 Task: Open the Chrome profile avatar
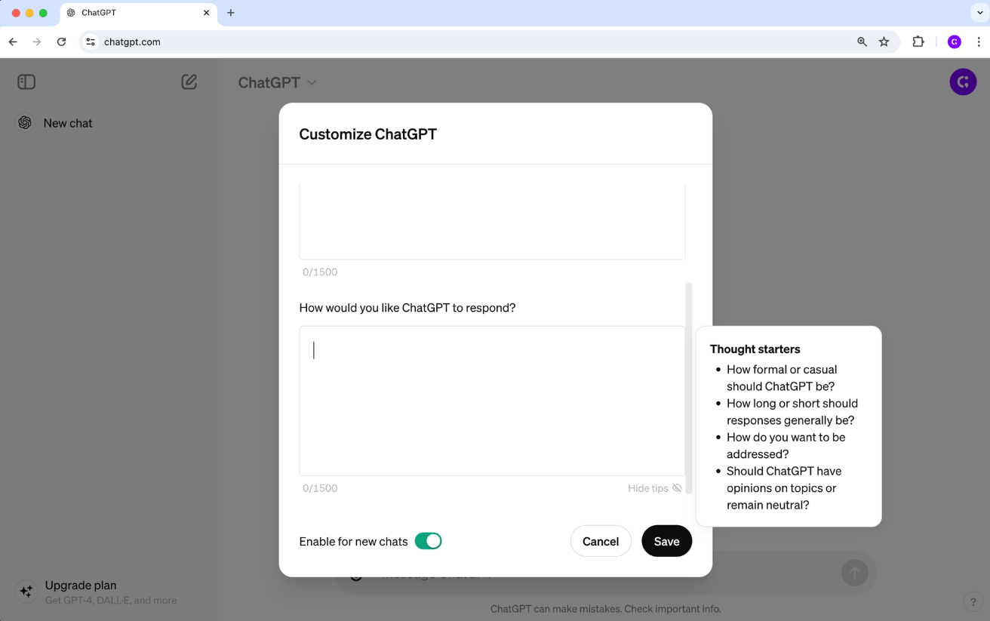coord(955,42)
